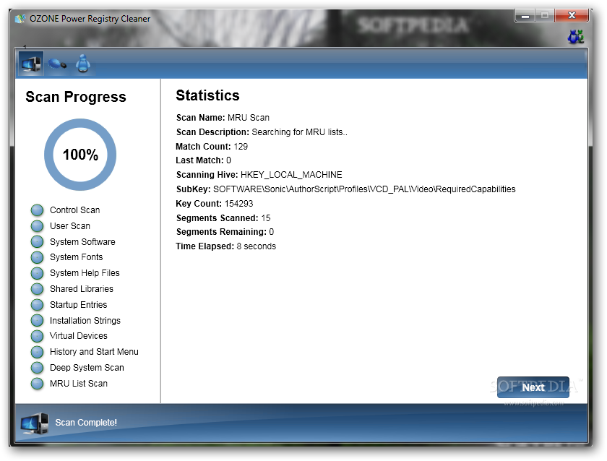Screen dimensions: 607x461
Task: Click the History and Start Menu indicator
Action: point(37,352)
